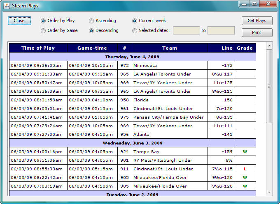The width and height of the screenshot is (280, 204).
Task: Click the 924 game number cell
Action: (125, 151)
